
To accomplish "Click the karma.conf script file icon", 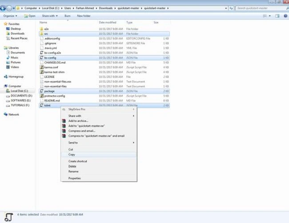I will 42,67.
